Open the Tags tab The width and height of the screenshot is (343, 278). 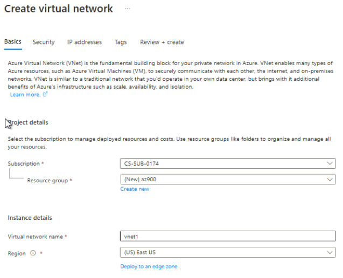pyautogui.click(x=121, y=42)
